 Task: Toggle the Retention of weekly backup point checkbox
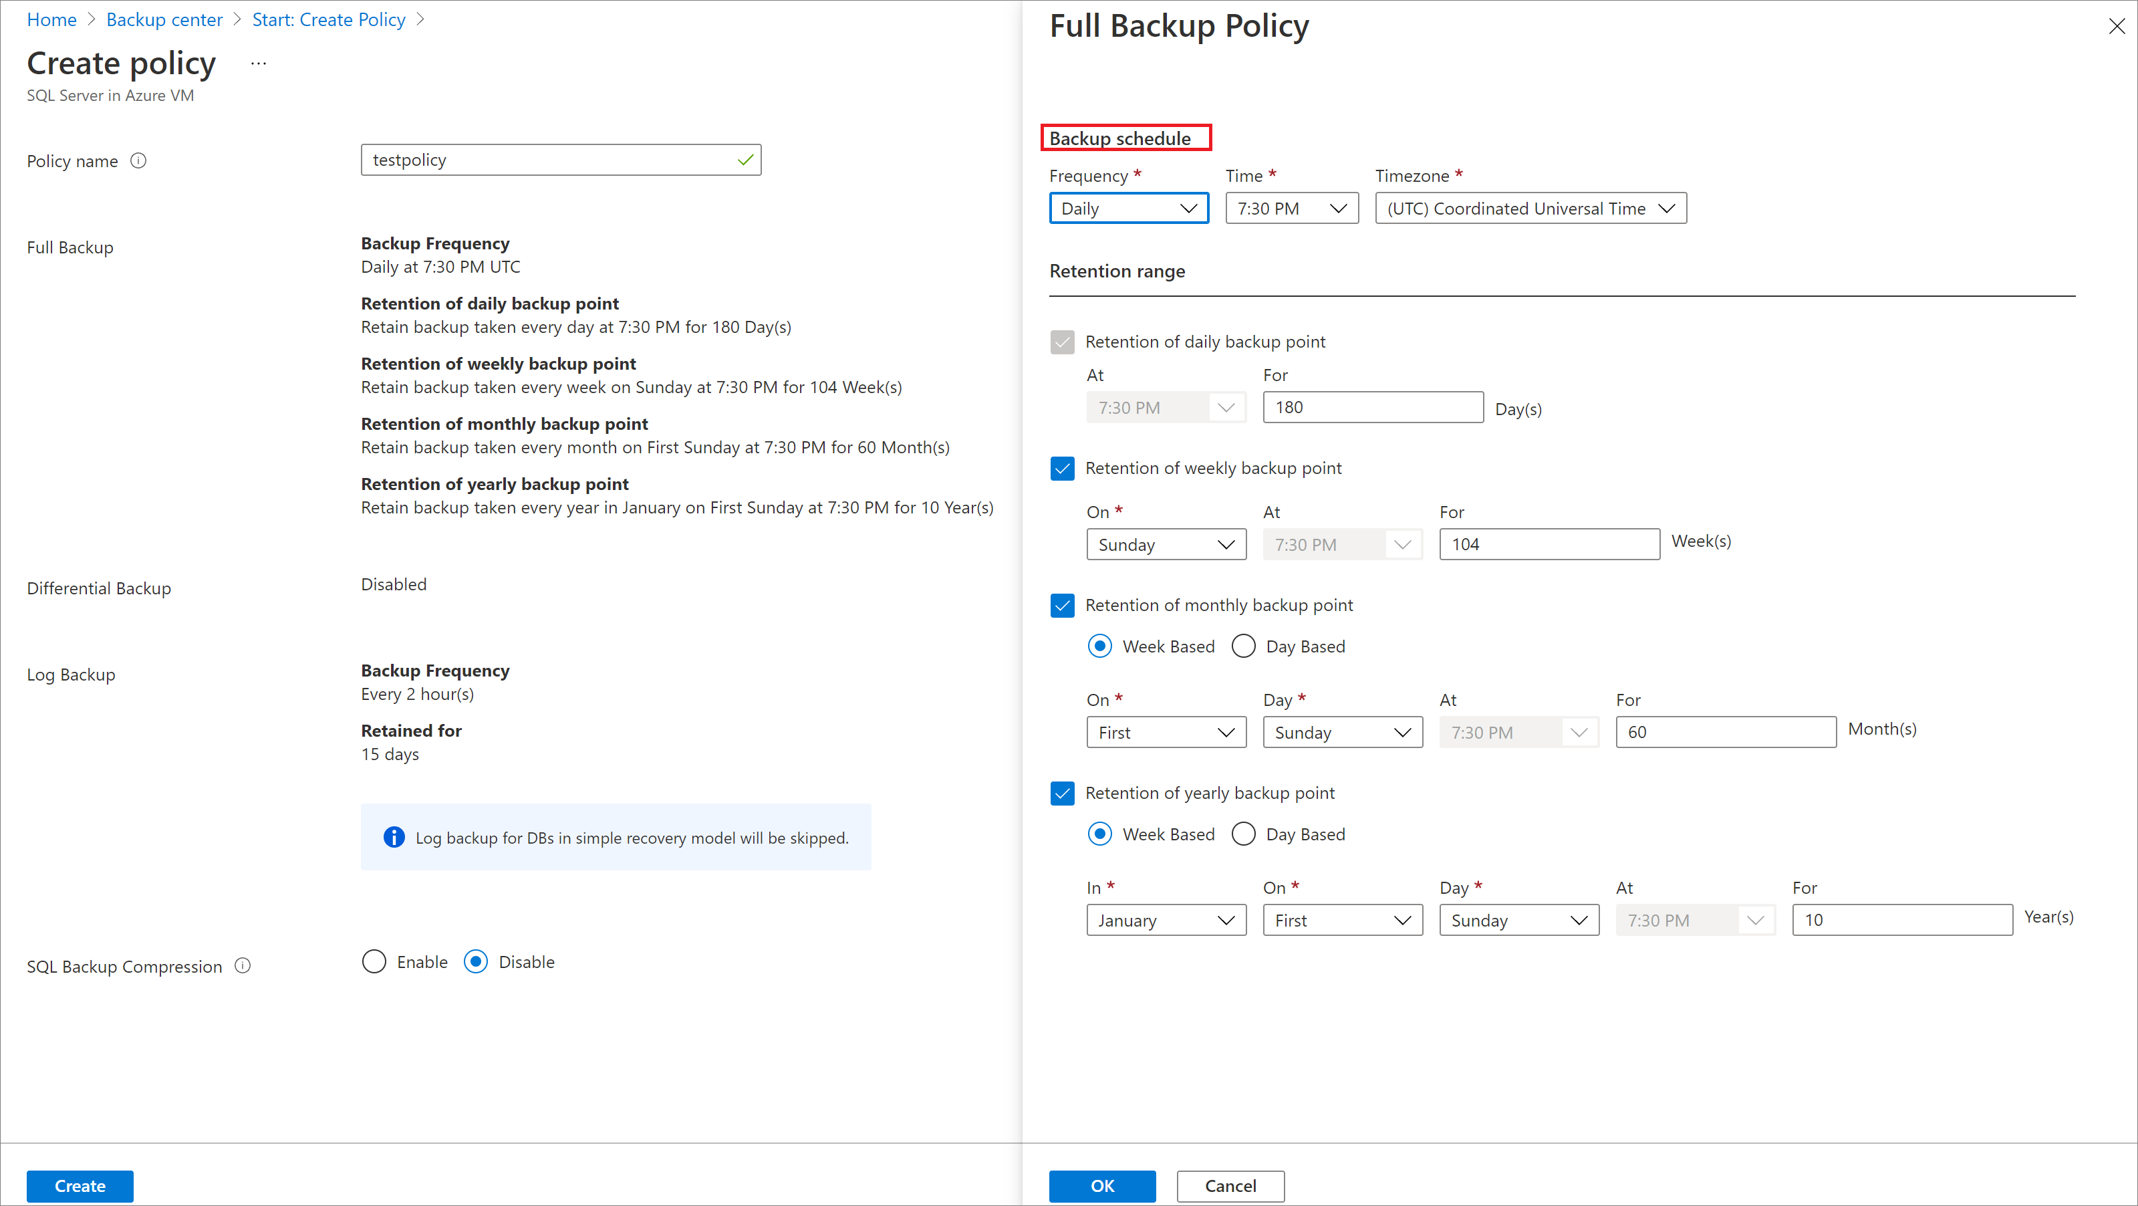[1063, 469]
